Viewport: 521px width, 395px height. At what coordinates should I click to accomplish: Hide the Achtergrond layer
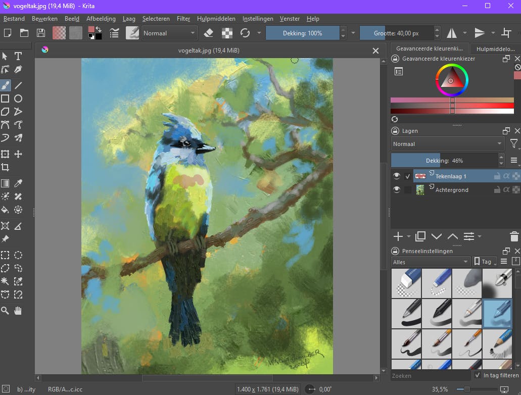(x=397, y=190)
